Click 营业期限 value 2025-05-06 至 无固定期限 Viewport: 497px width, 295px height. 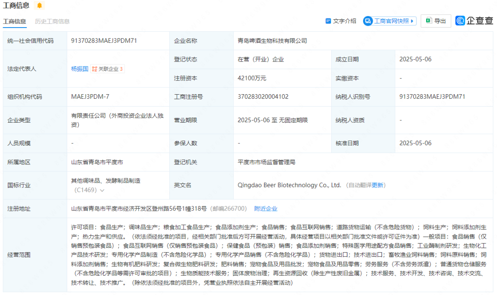pos(272,120)
